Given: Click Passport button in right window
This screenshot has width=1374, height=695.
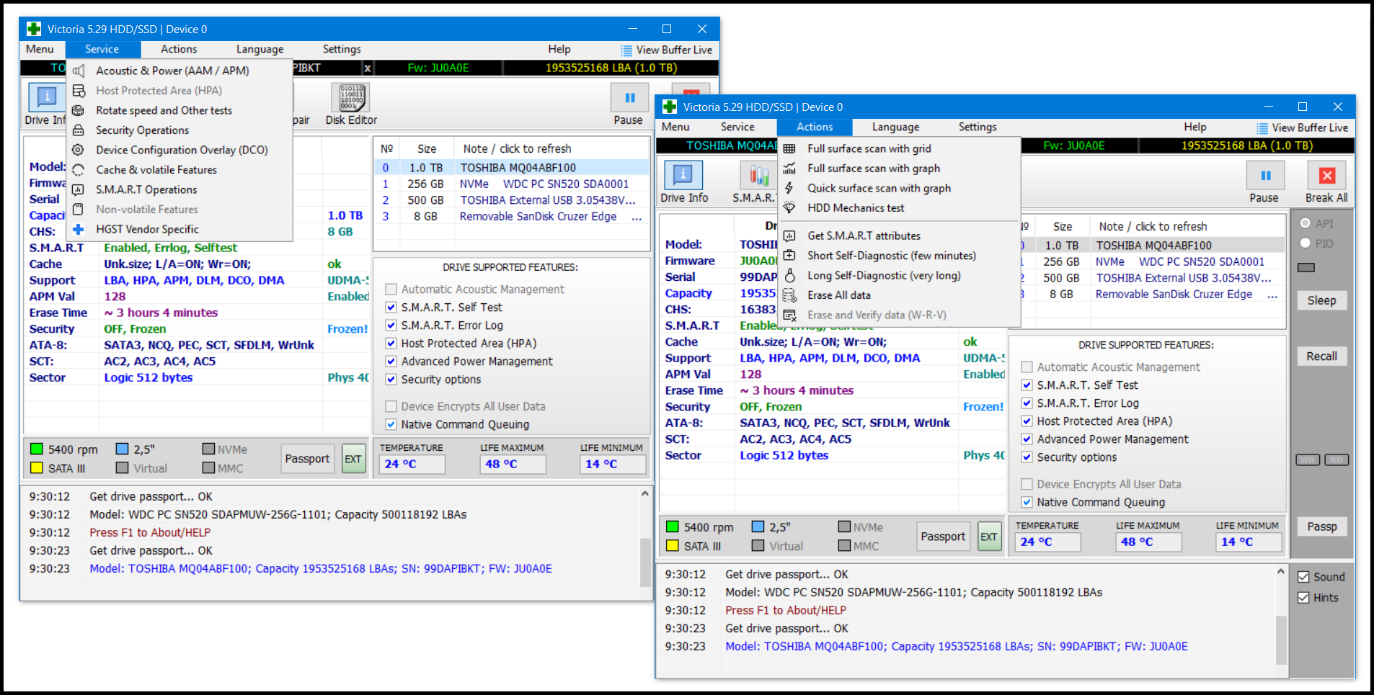Looking at the screenshot, I should 943,537.
